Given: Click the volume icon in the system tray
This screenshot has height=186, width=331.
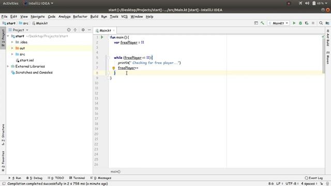Looking at the screenshot, I should (x=307, y=3).
